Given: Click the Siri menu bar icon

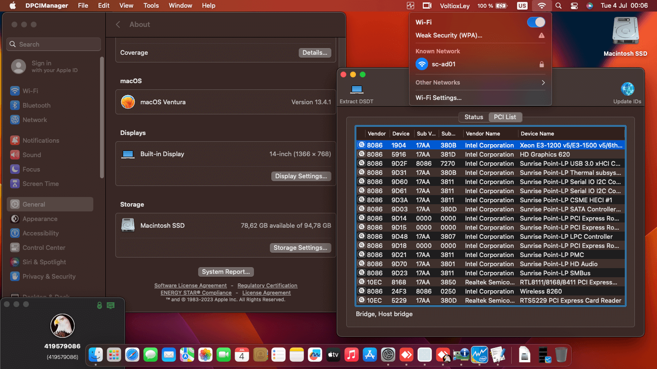Looking at the screenshot, I should click(x=590, y=6).
